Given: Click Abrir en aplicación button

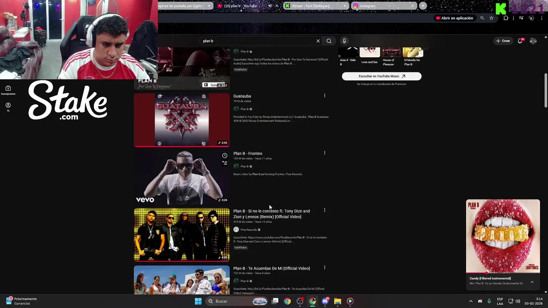Looking at the screenshot, I should [454, 18].
